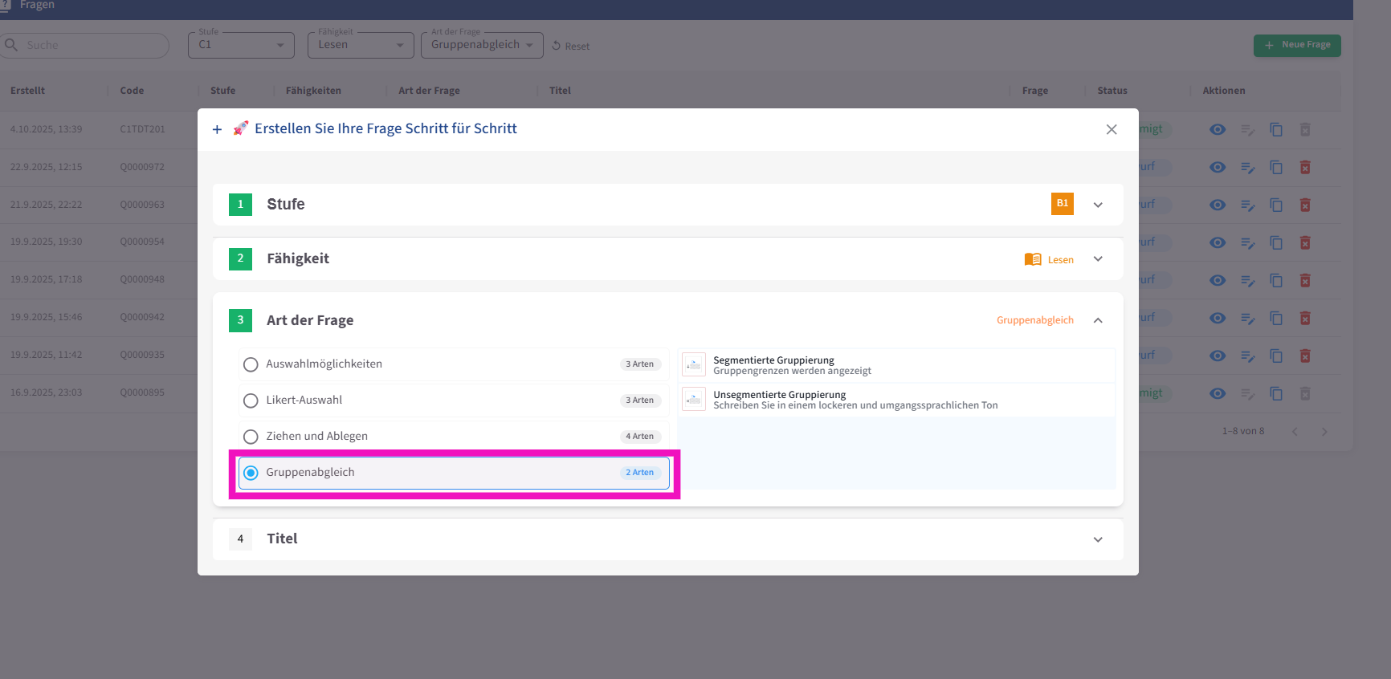Expand the Stufe step section
This screenshot has width=1391, height=679.
(1098, 205)
